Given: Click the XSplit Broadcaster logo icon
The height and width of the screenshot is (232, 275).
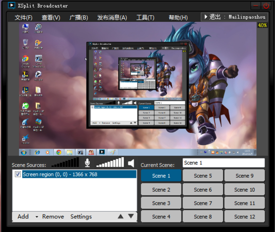Looking at the screenshot, I should point(11,5).
